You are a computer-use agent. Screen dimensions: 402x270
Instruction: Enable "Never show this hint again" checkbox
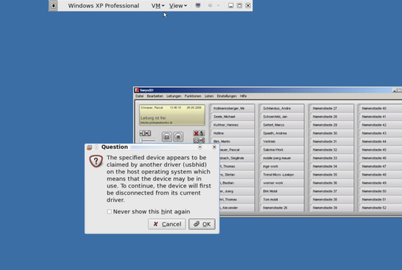109,212
